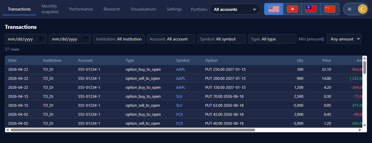Open the Institution filter dropdown
Screen dimensions: 372x143
pos(119,39)
